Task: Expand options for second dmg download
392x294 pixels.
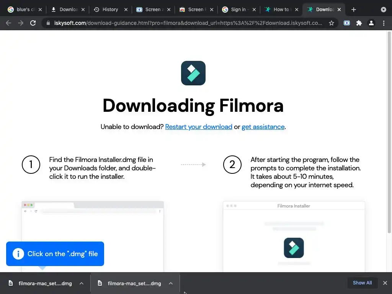Action: click(171, 283)
